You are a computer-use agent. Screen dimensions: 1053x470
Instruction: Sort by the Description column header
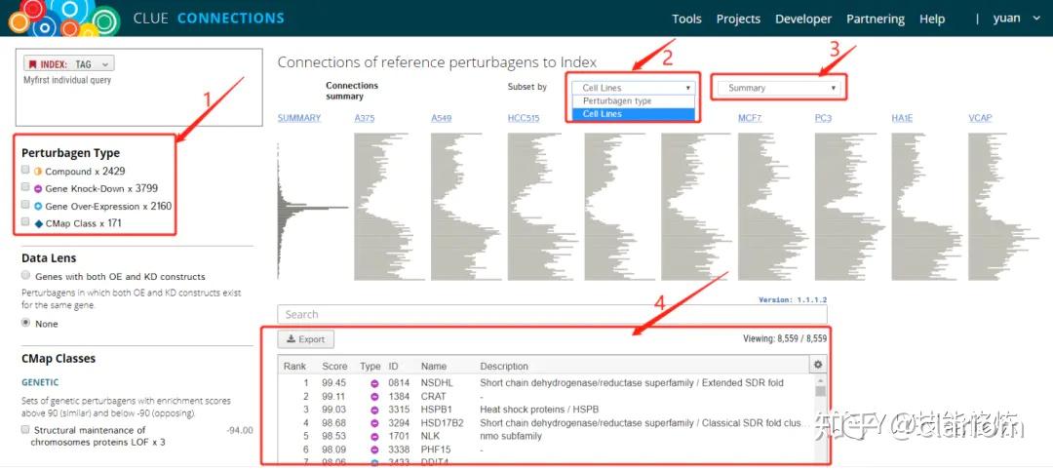pyautogui.click(x=504, y=367)
